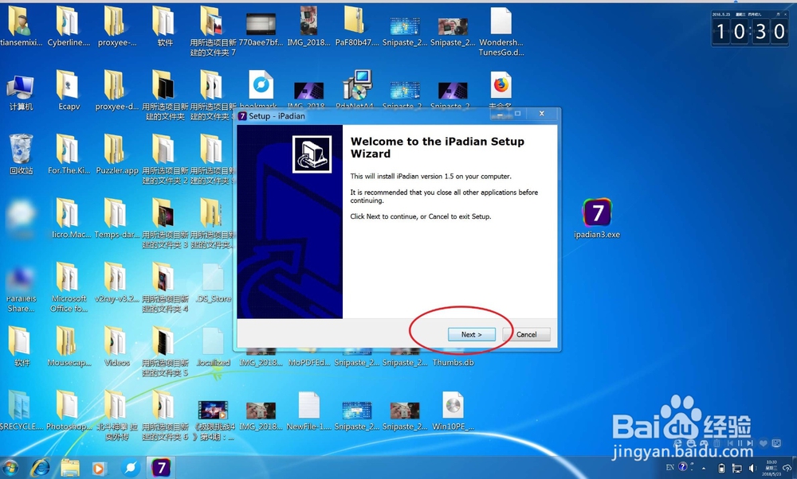797x479 pixels.
Task: Click the 10:30 desktop clock widget
Action: tap(751, 29)
